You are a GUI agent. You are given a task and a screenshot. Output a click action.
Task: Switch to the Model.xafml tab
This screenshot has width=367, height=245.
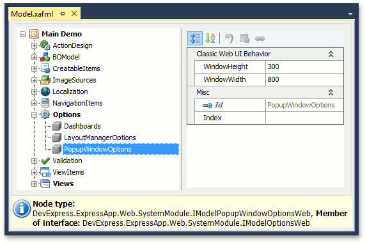click(x=32, y=14)
